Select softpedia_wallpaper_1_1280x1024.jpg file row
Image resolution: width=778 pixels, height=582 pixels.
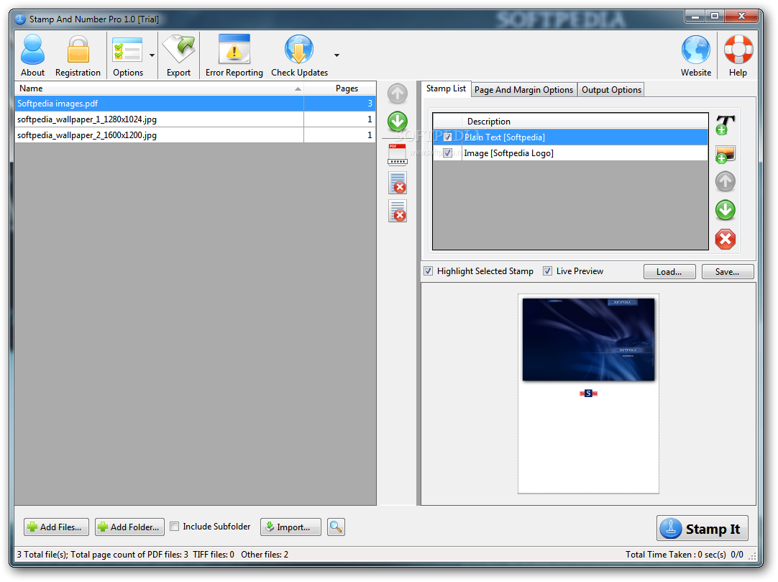(195, 119)
